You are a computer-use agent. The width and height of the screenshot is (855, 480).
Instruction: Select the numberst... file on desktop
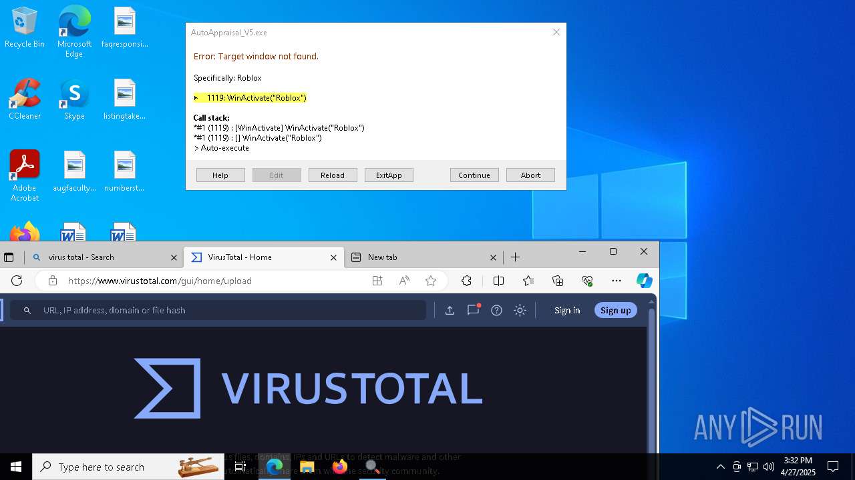point(125,171)
